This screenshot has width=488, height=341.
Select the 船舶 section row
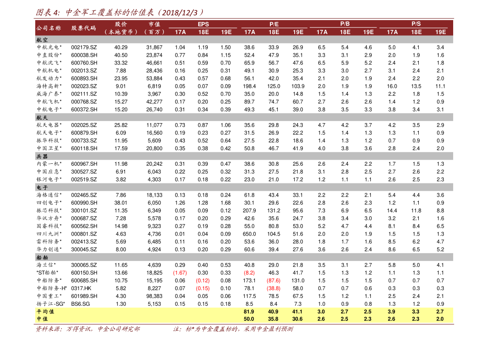(x=244, y=257)
